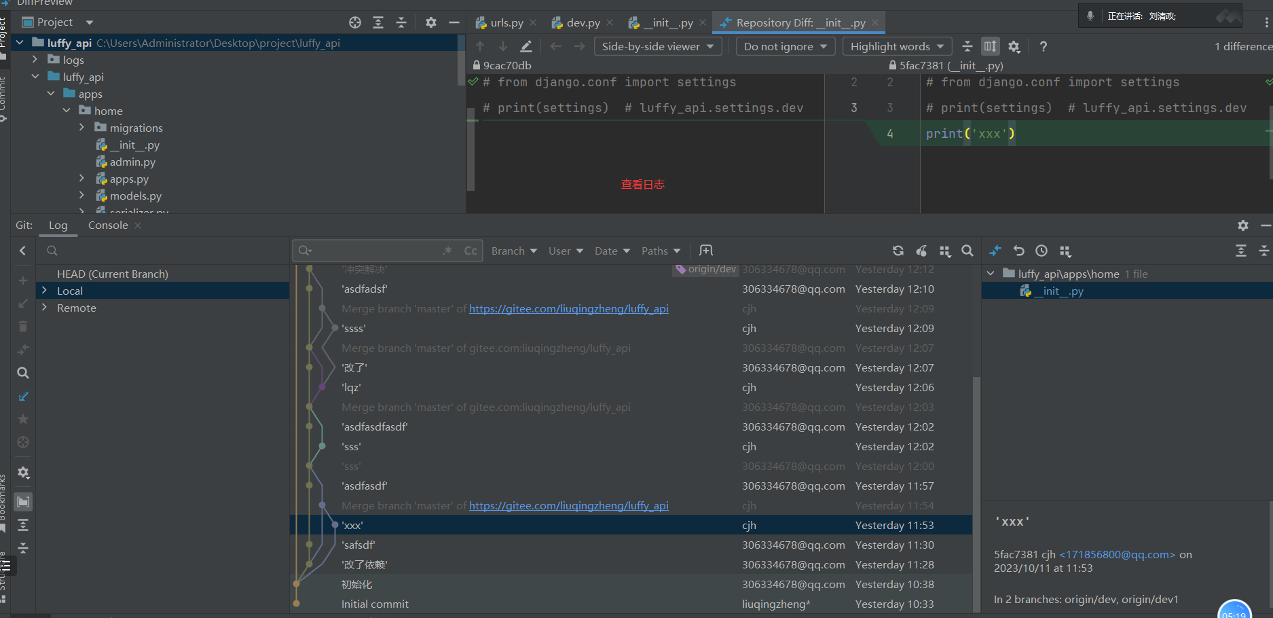Open the History Up to Here clock icon
Image resolution: width=1273 pixels, height=618 pixels.
pyautogui.click(x=1041, y=251)
